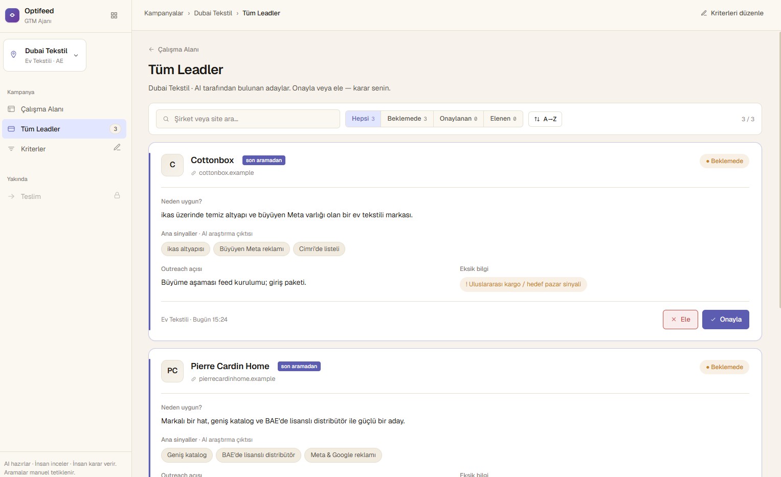Image resolution: width=781 pixels, height=477 pixels.
Task: Click the Tüm Leadler breadcrumb text
Action: (x=261, y=13)
